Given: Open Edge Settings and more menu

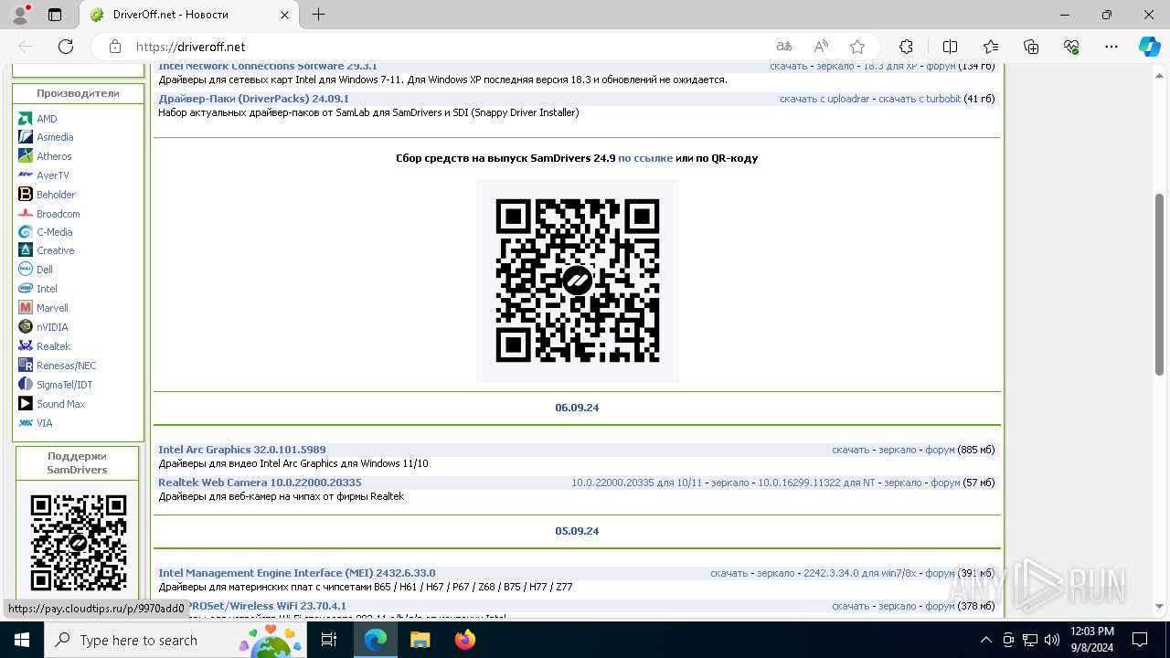Looking at the screenshot, I should coord(1111,47).
